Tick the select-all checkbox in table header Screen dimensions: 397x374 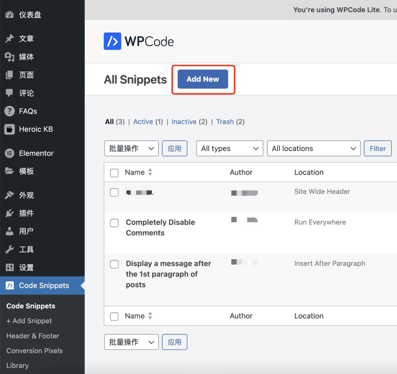pyautogui.click(x=114, y=173)
